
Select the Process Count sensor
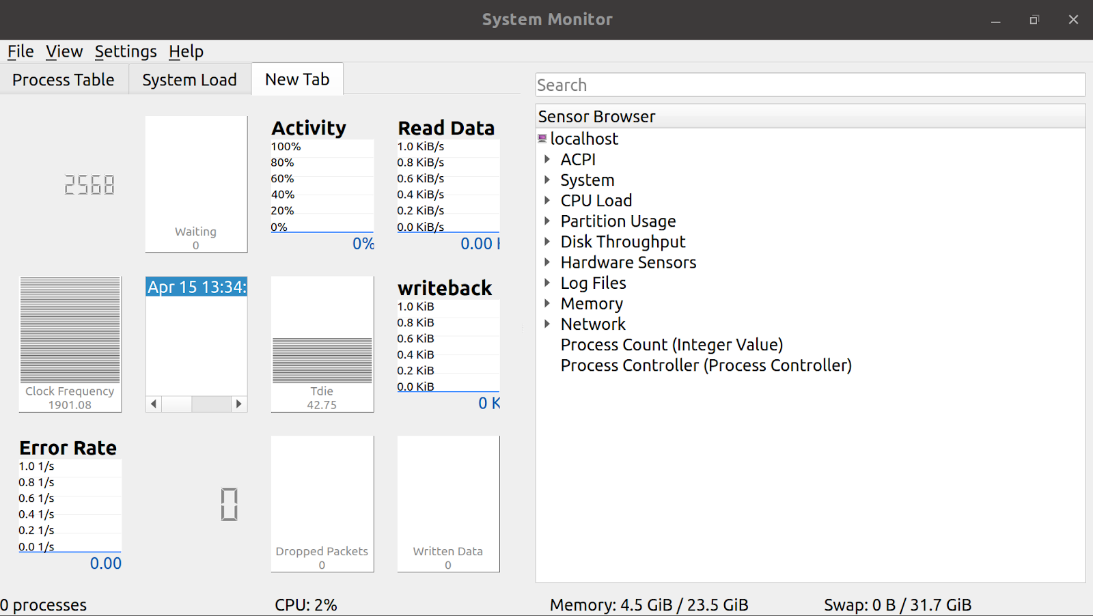pyautogui.click(x=672, y=344)
